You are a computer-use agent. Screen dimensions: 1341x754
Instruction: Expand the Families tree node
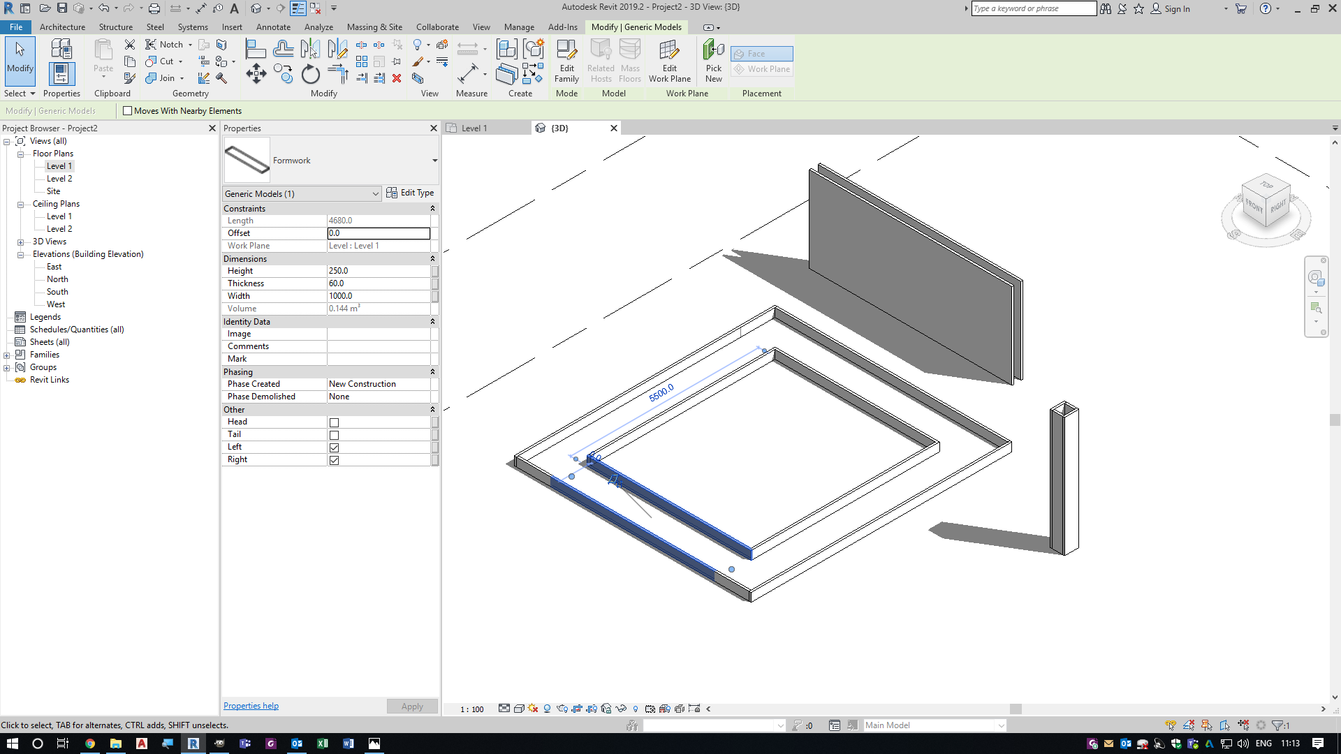coord(6,355)
